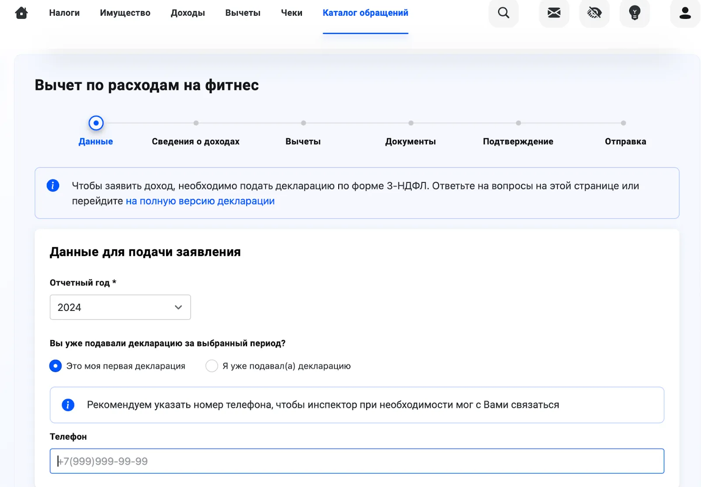Open the 'Чеки' section

click(291, 13)
